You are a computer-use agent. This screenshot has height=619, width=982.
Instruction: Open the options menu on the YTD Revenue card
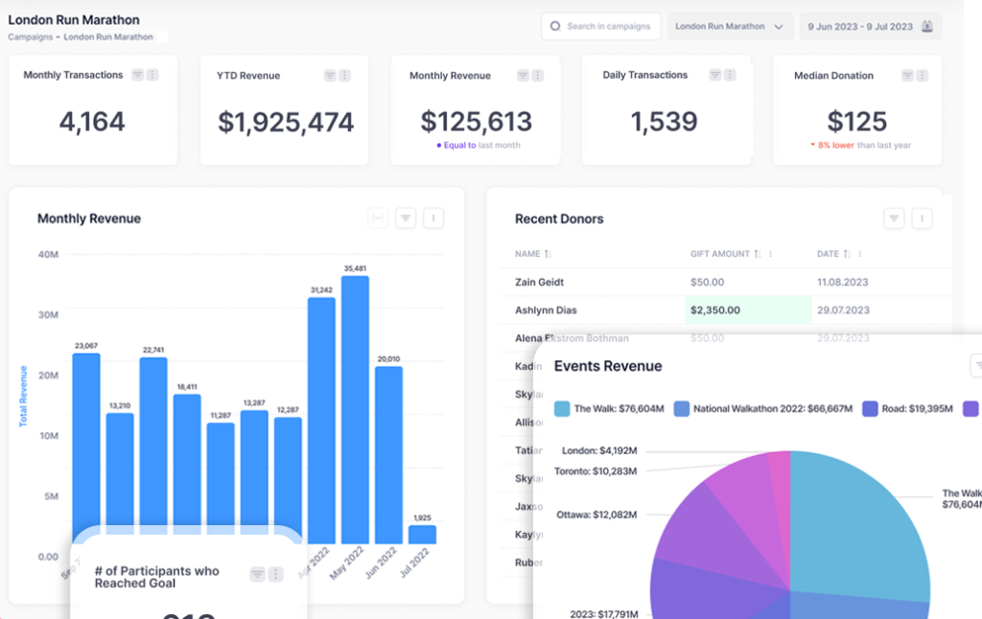pyautogui.click(x=346, y=74)
